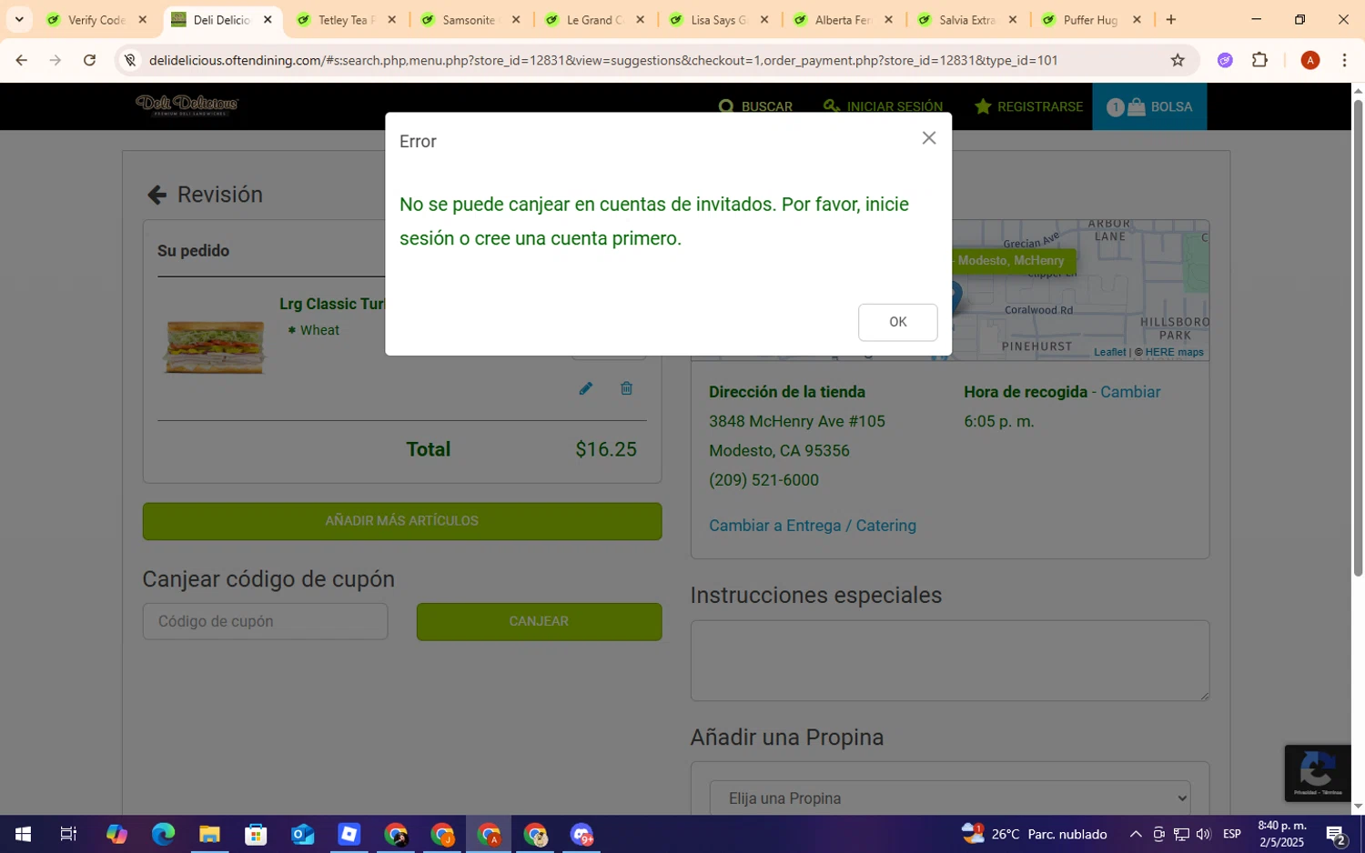
Task: Reload the page
Action: (89, 60)
